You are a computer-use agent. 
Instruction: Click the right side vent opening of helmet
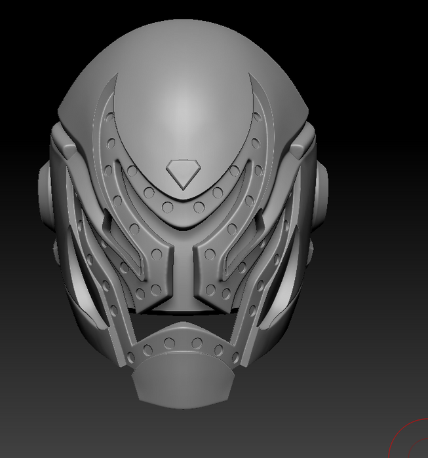click(287, 288)
